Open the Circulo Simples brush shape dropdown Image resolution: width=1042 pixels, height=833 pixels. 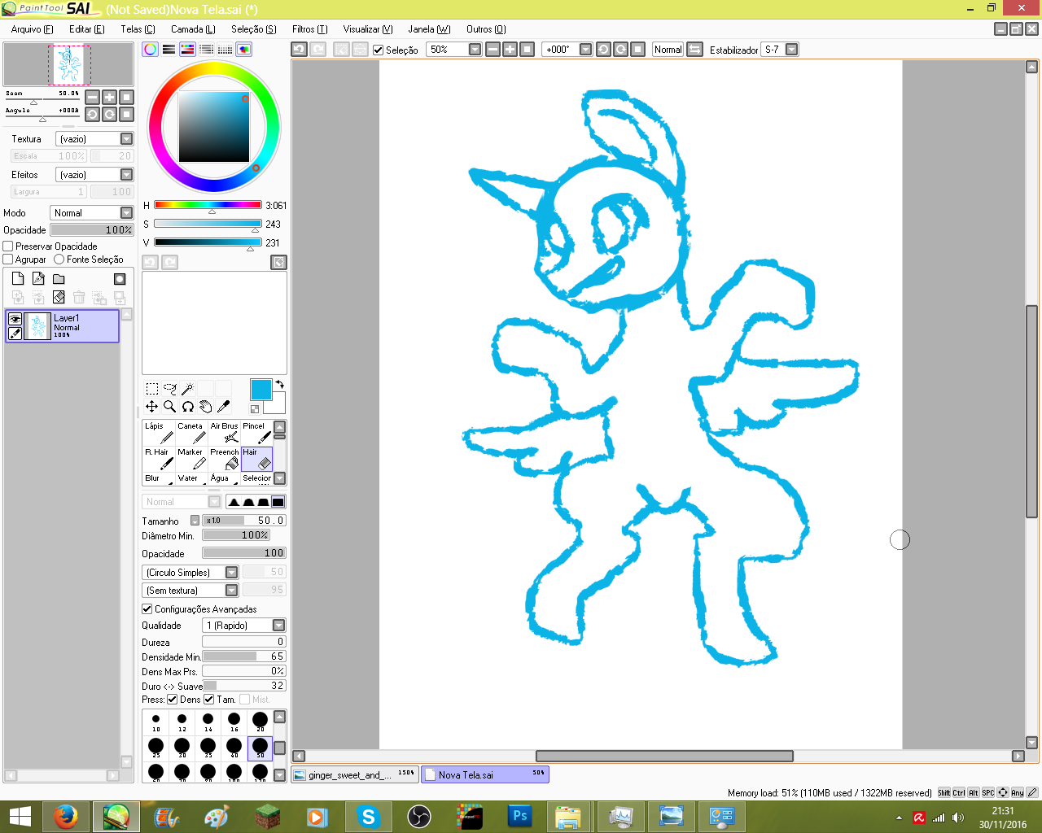coord(190,572)
